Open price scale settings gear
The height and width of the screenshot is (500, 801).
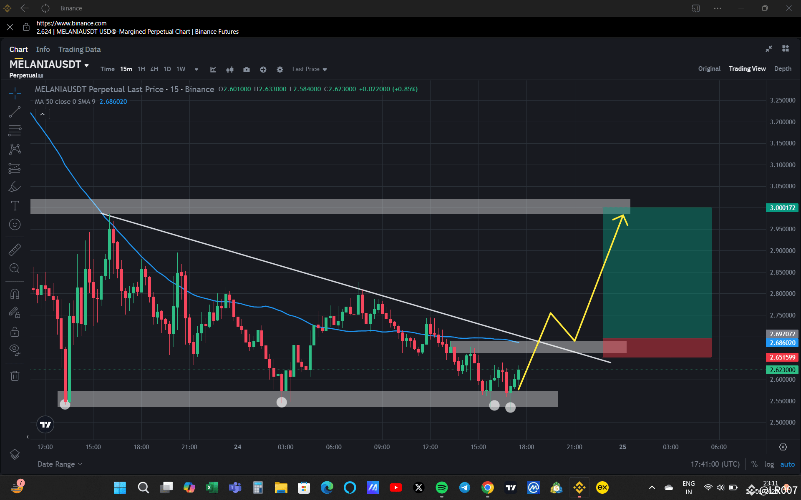pos(783,447)
